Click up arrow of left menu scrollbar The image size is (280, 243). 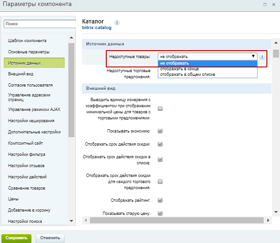72,37
